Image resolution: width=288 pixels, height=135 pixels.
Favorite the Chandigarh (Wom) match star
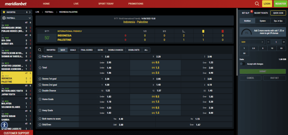pyautogui.click(x=3, y=22)
